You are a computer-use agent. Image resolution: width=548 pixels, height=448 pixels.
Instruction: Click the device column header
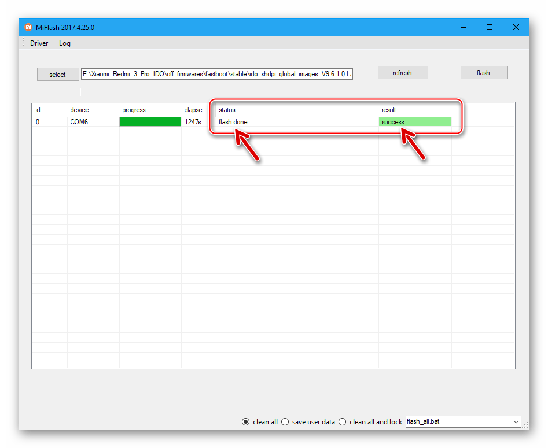(93, 110)
